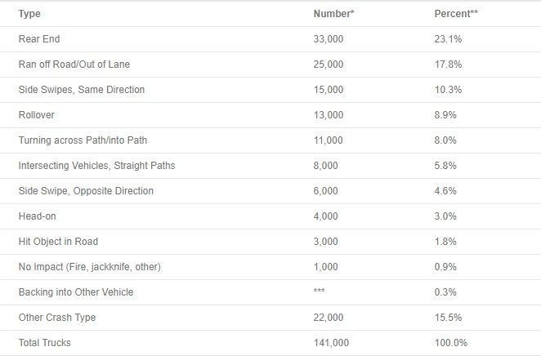Screen dimensions: 541x356
Task: Click the 13,000 Rollover number cell
Action: pyautogui.click(x=329, y=115)
